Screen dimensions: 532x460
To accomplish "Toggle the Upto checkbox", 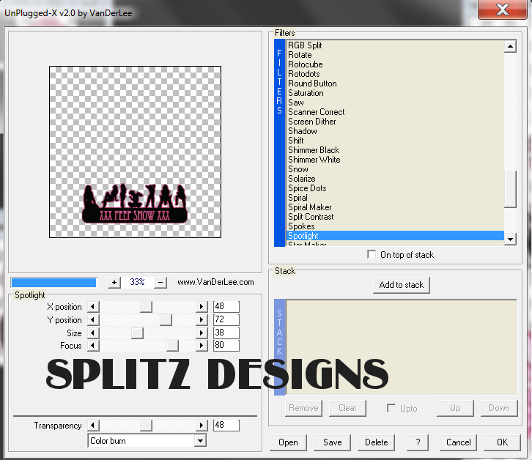I will 391,408.
